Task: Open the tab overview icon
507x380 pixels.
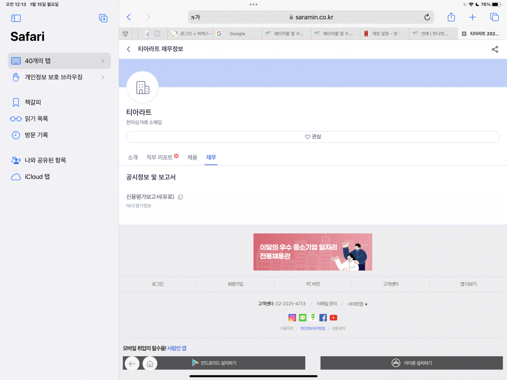Action: [494, 17]
